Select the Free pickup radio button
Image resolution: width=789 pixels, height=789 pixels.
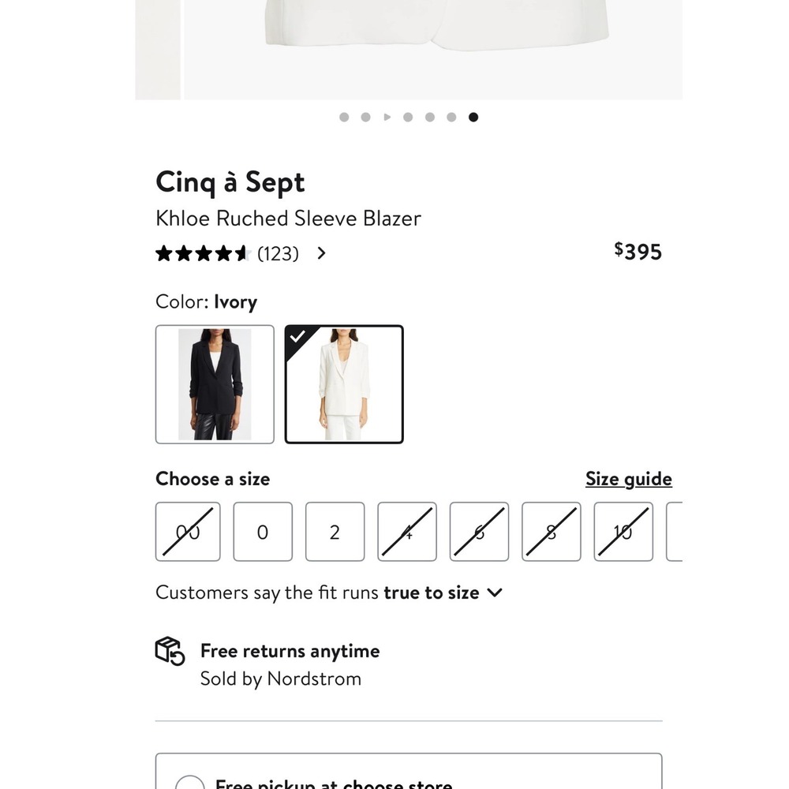190,783
